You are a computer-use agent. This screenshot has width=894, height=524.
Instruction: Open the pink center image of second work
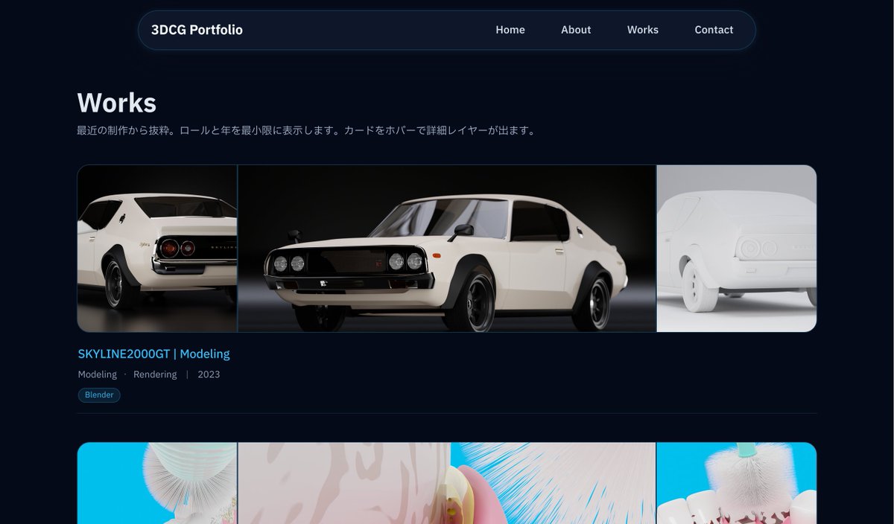[447, 483]
